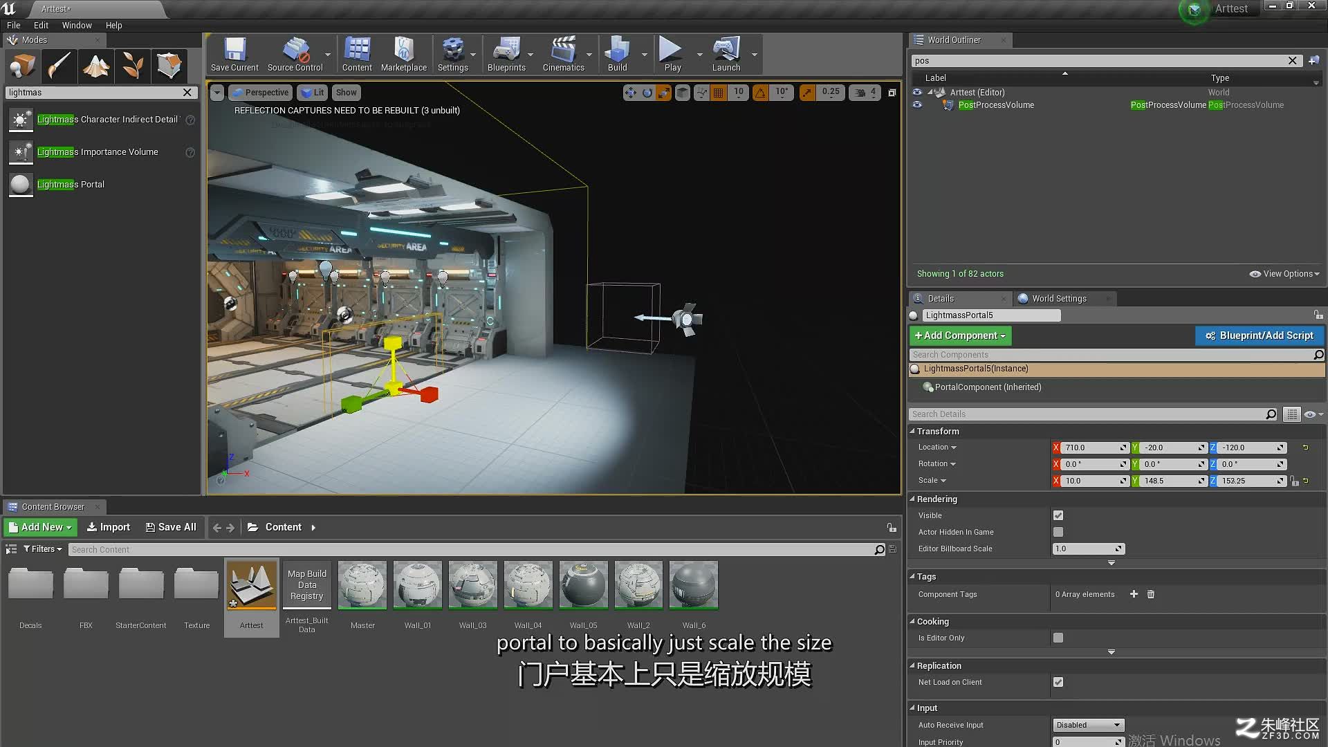The height and width of the screenshot is (747, 1328).
Task: Toggle the Visible checkbox under Rendering
Action: 1058,516
